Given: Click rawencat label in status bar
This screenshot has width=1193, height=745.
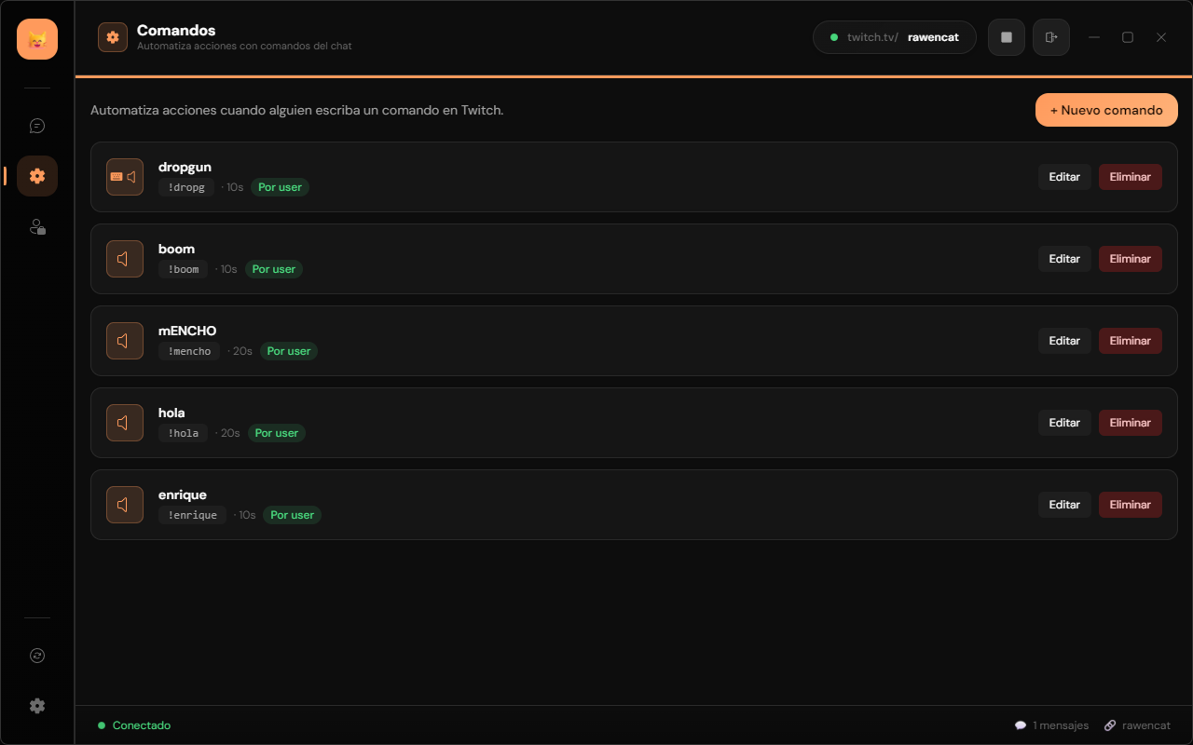Looking at the screenshot, I should (x=1146, y=725).
